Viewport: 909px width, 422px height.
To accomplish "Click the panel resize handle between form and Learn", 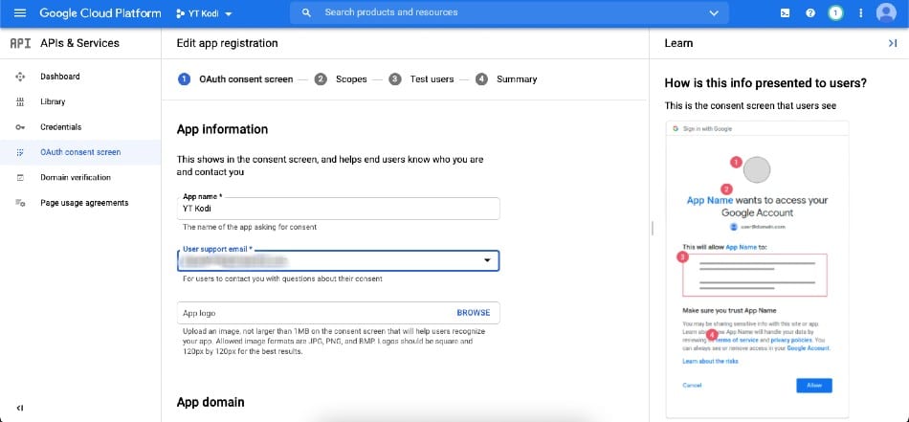I will (653, 228).
